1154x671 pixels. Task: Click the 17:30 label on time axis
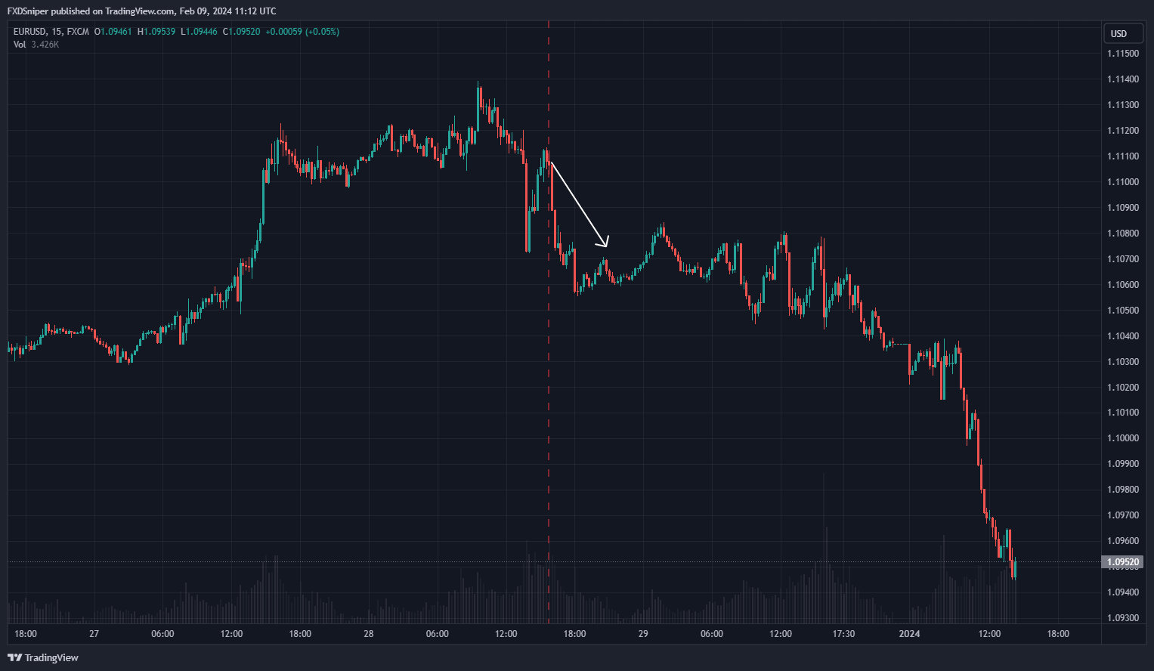843,634
